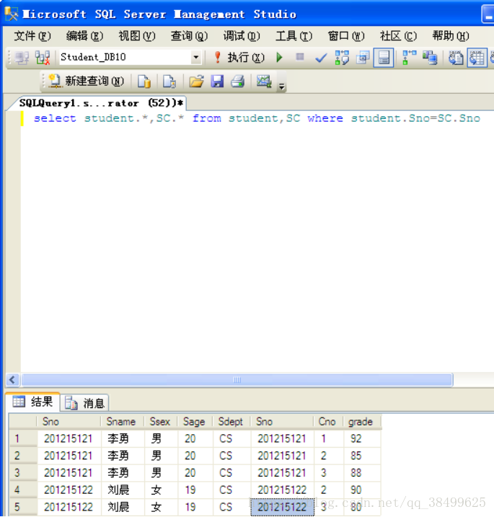
Task: Switch to the 消息 messages tab
Action: tap(85, 403)
